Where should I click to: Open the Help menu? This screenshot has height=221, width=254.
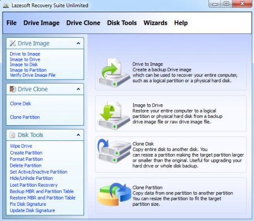tap(181, 23)
